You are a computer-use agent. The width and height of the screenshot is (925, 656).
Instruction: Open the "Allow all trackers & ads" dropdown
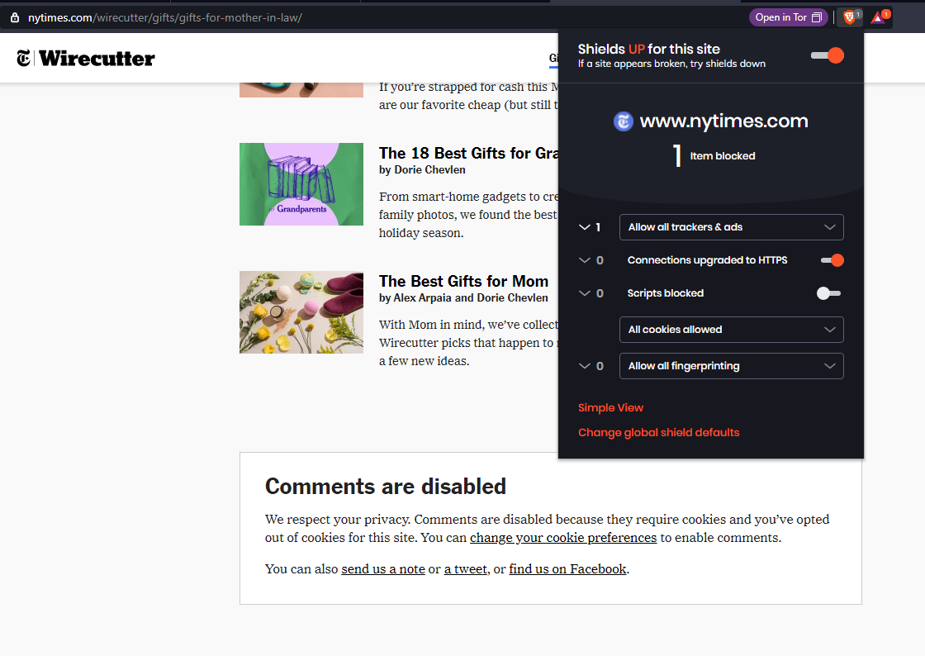[x=731, y=226]
